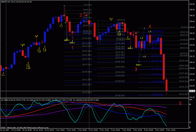This screenshot has width=196, height=132.
Task: Click the 31 Oct 08:00 time label
Action: [x=49, y=130]
